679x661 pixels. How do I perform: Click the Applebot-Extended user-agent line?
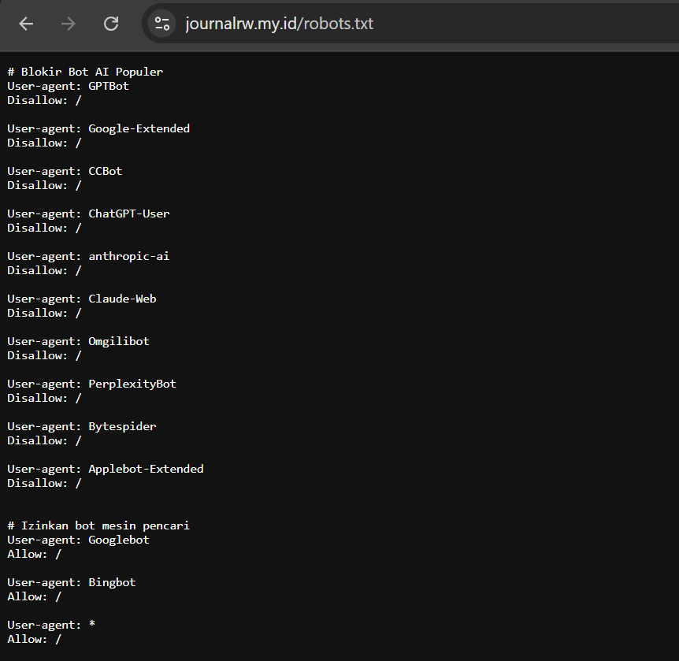(106, 469)
